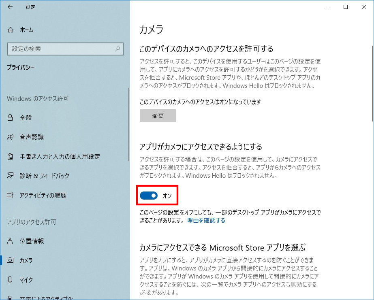Click the 診断 & フィードバック icon
This screenshot has height=300, width=374.
tap(11, 176)
